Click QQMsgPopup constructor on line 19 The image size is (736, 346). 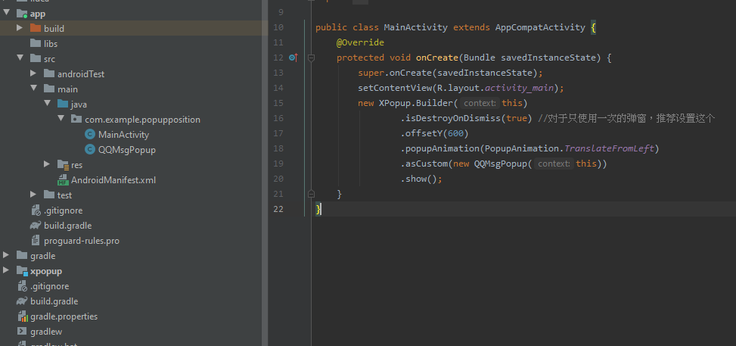pos(502,164)
